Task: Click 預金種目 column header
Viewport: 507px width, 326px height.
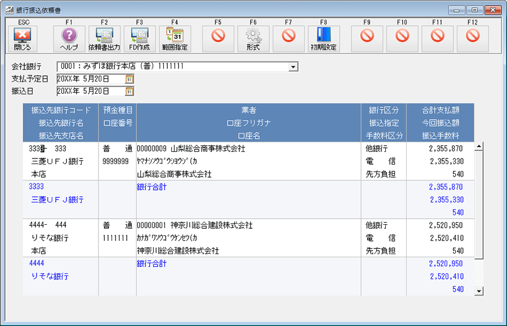Action: [x=118, y=110]
